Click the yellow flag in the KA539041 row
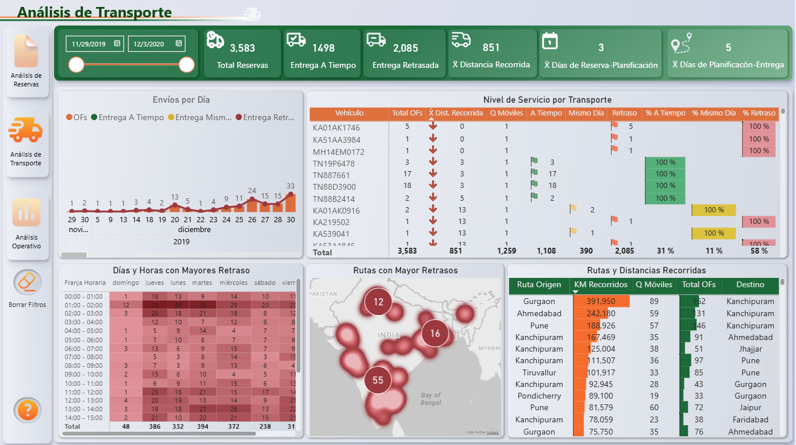The image size is (796, 445). tap(573, 231)
